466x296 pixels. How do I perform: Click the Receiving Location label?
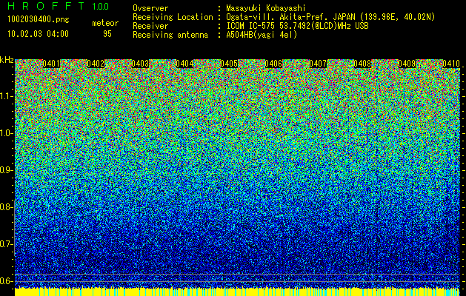pos(173,17)
